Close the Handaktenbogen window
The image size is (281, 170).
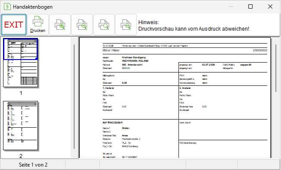270,6
